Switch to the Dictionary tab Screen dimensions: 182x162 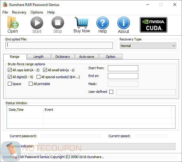(63, 57)
